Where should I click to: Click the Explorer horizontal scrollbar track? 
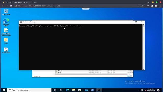click(91, 74)
